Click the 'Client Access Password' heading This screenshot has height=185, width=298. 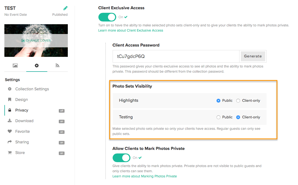[136, 45]
